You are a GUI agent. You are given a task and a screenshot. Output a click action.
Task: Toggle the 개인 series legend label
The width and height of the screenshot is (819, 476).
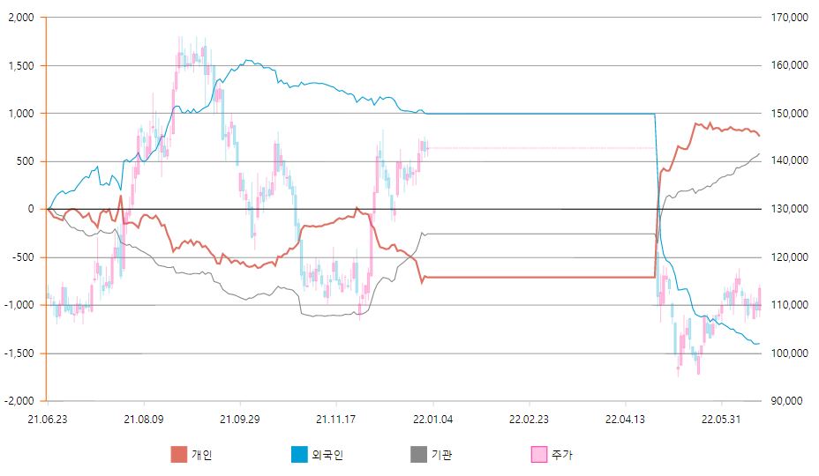pos(202,455)
